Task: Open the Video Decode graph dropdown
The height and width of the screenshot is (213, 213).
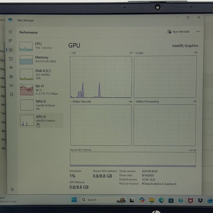Action: [80, 101]
